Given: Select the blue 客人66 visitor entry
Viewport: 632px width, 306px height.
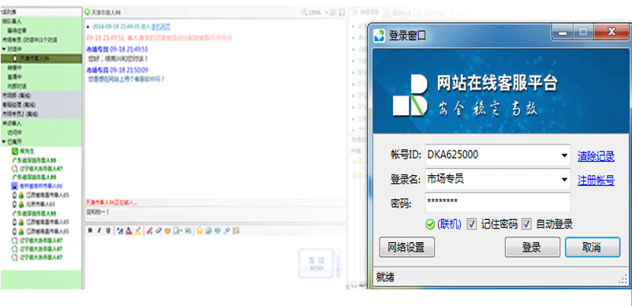Looking at the screenshot, I should coord(41,185).
